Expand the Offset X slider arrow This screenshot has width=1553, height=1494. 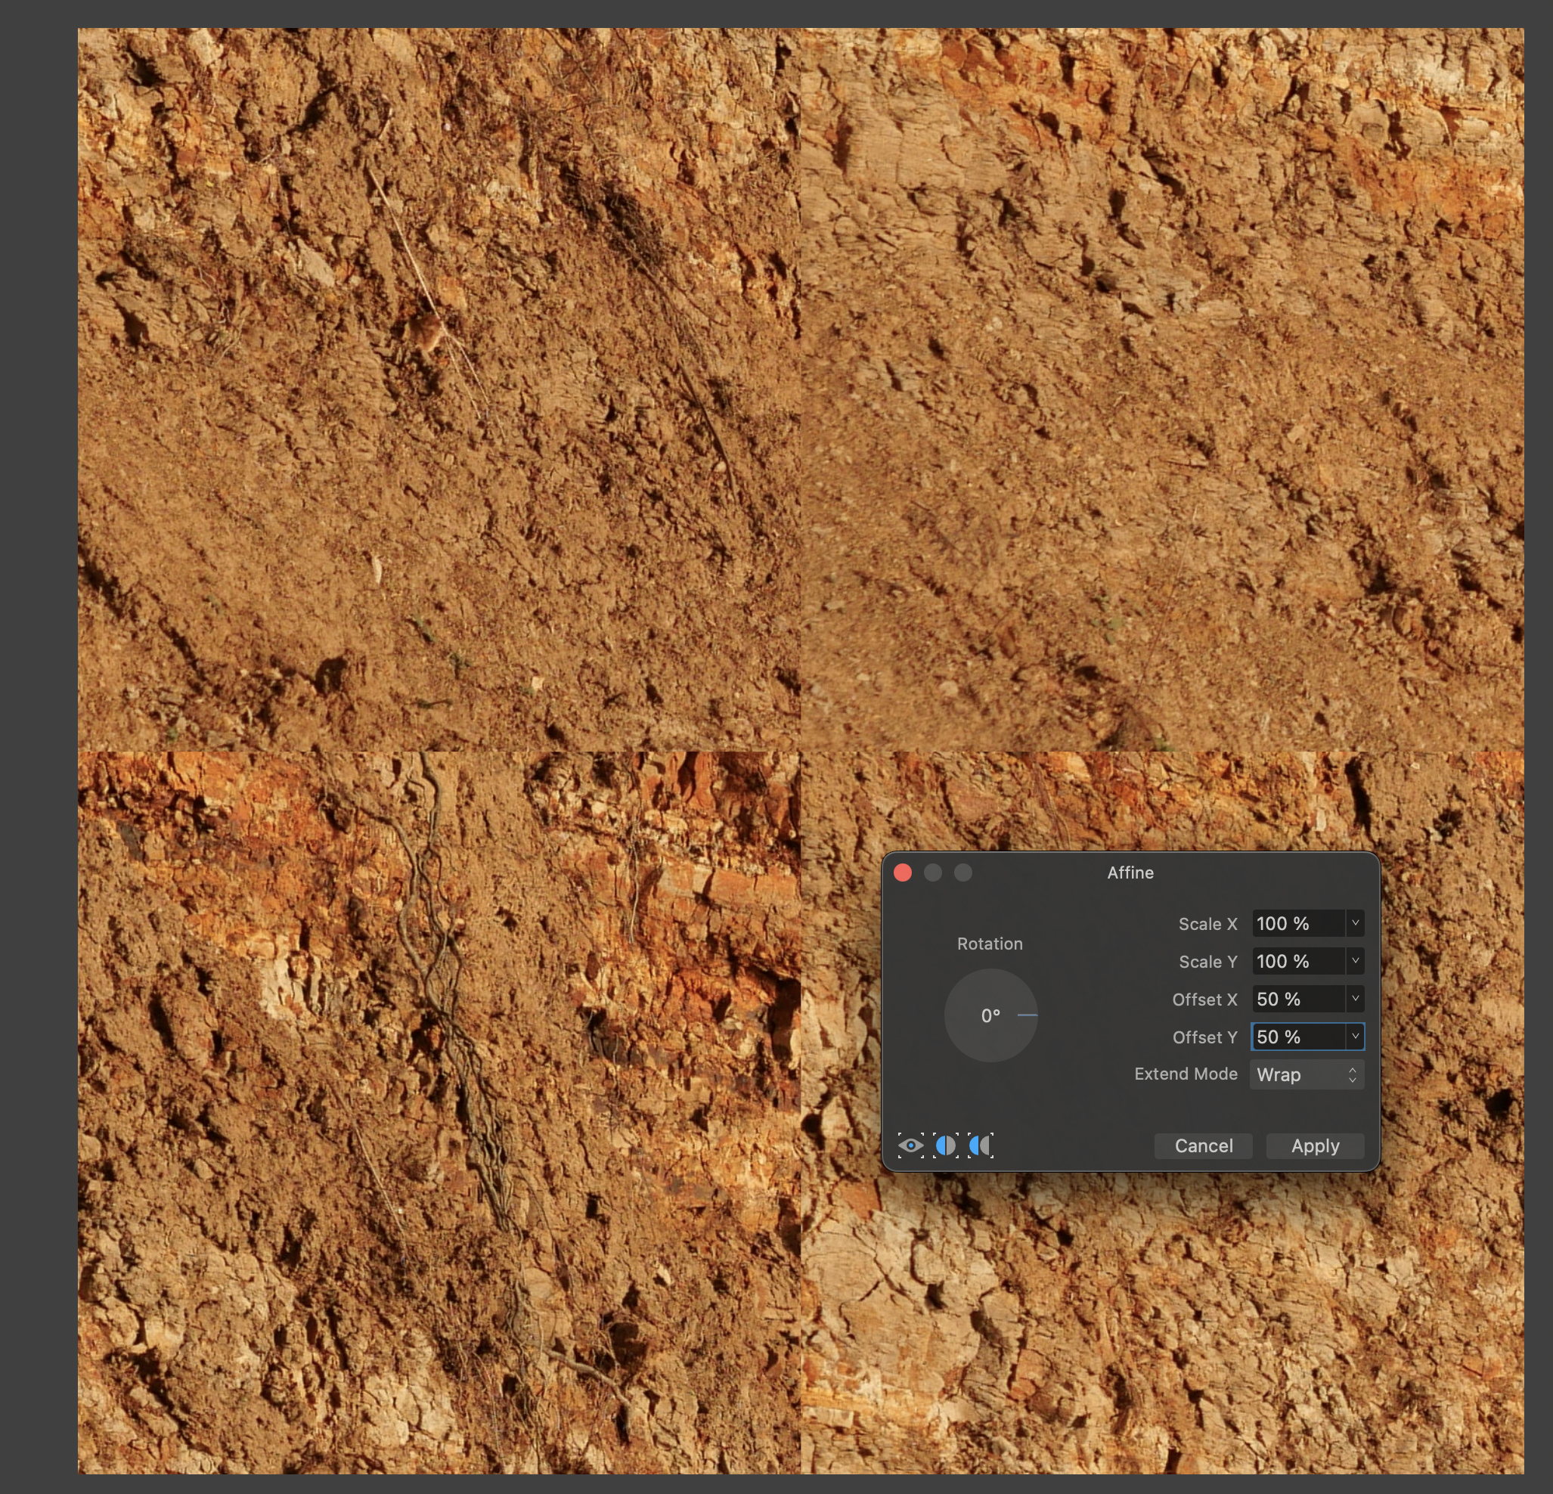pos(1355,999)
